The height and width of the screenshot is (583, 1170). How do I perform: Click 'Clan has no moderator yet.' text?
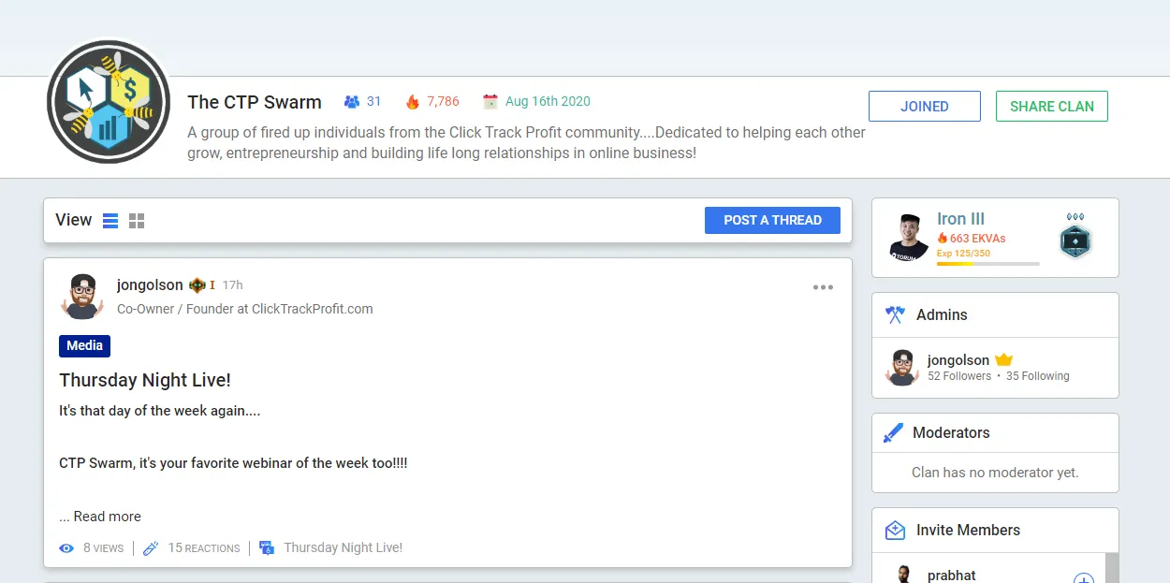pyautogui.click(x=995, y=473)
